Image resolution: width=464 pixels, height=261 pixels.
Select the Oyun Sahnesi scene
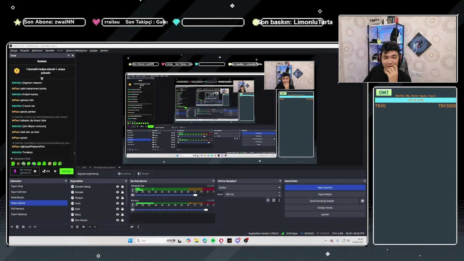pyautogui.click(x=38, y=192)
